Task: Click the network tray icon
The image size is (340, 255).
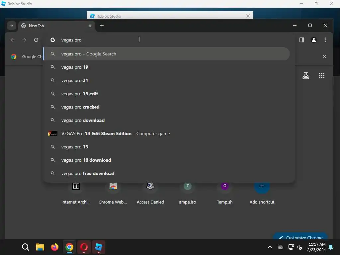Action: [291, 247]
